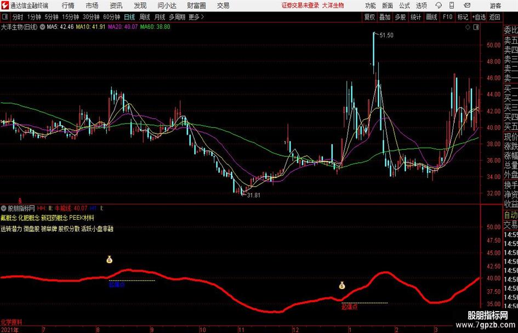Click the MA10: 41.91 value
Viewport: 518px width, 333px height.
coord(90,27)
